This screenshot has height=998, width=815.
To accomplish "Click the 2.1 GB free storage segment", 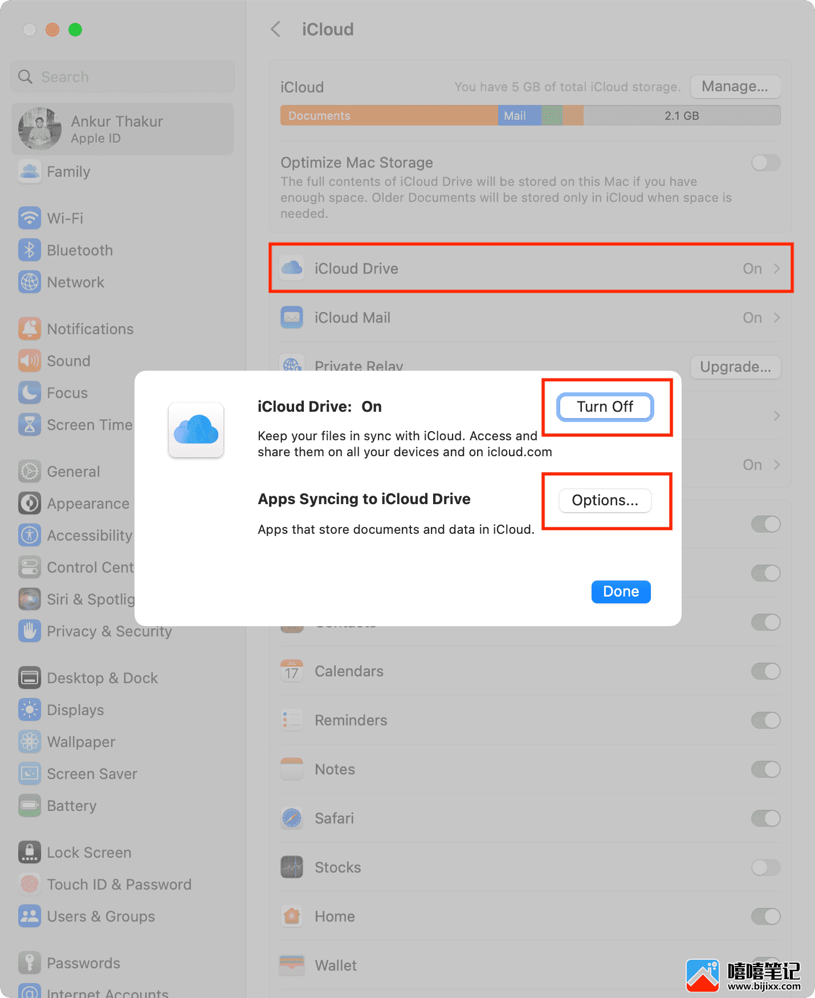I will [682, 116].
